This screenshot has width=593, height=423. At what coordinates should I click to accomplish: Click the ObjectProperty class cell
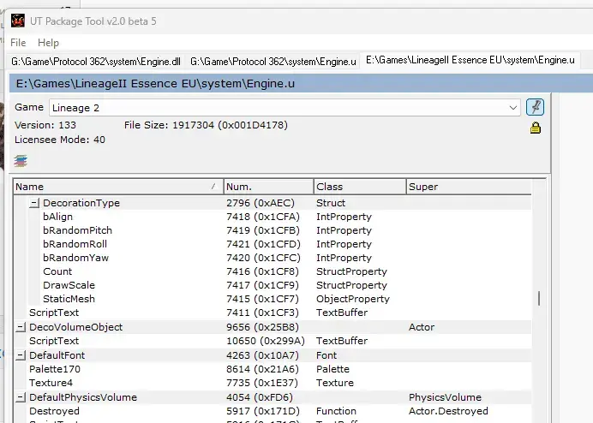click(353, 299)
